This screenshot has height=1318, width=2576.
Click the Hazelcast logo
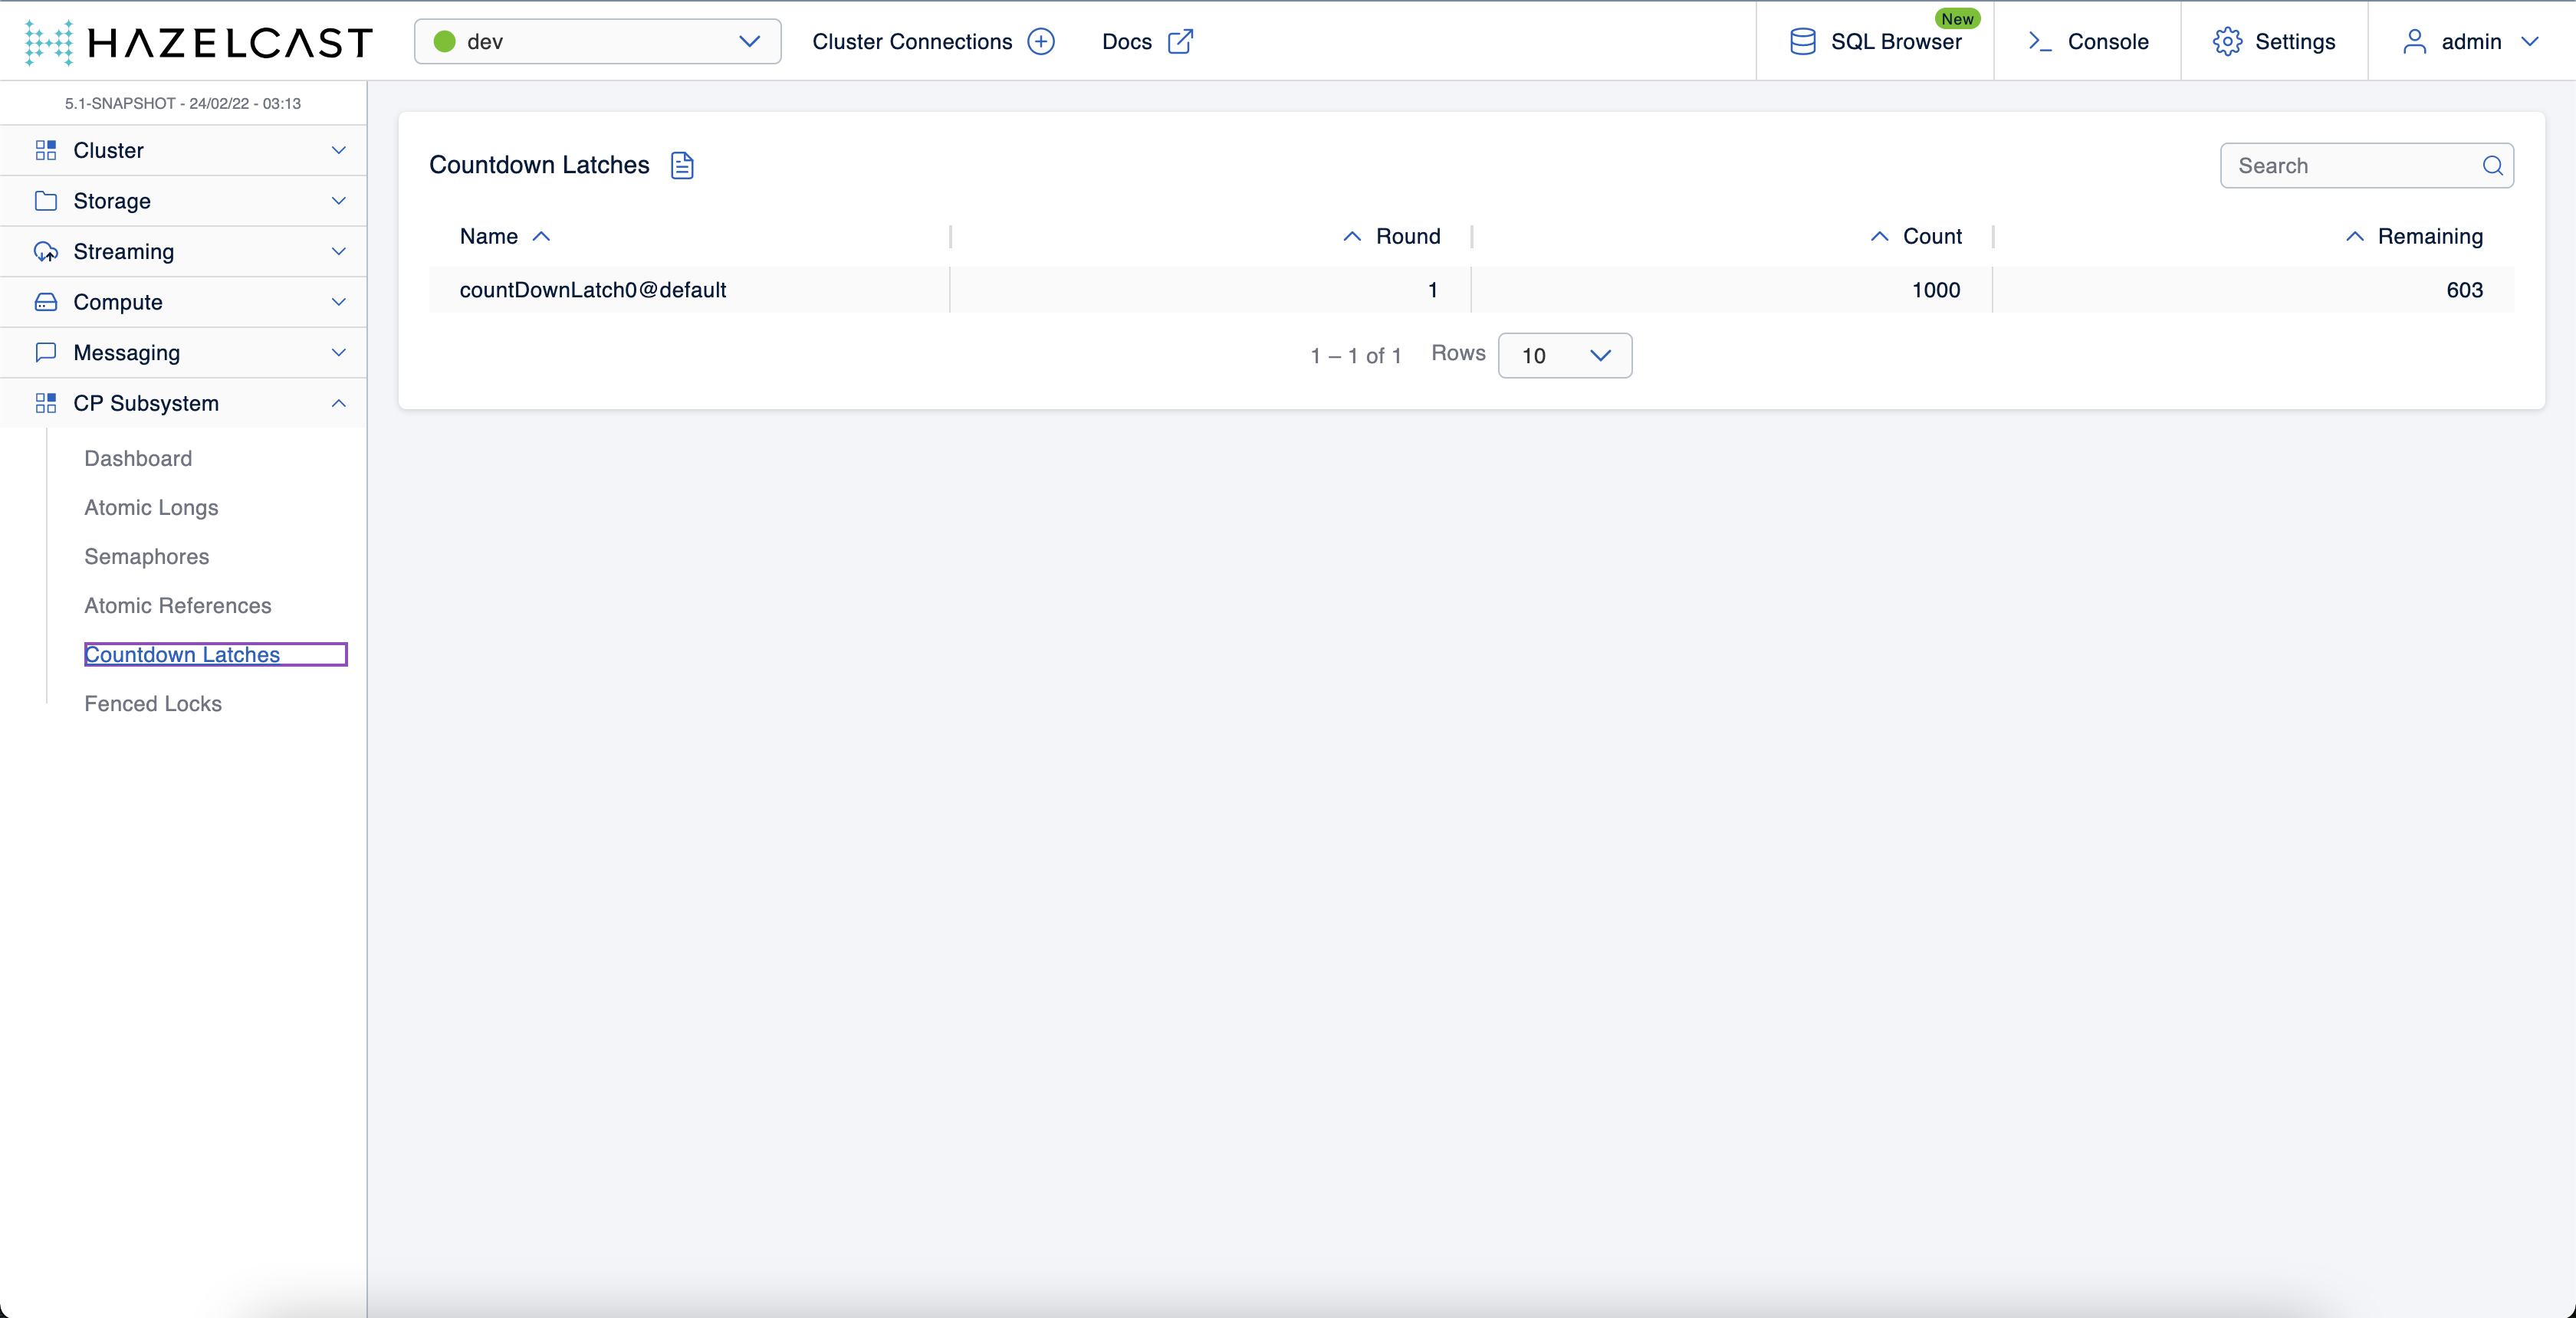tap(198, 42)
